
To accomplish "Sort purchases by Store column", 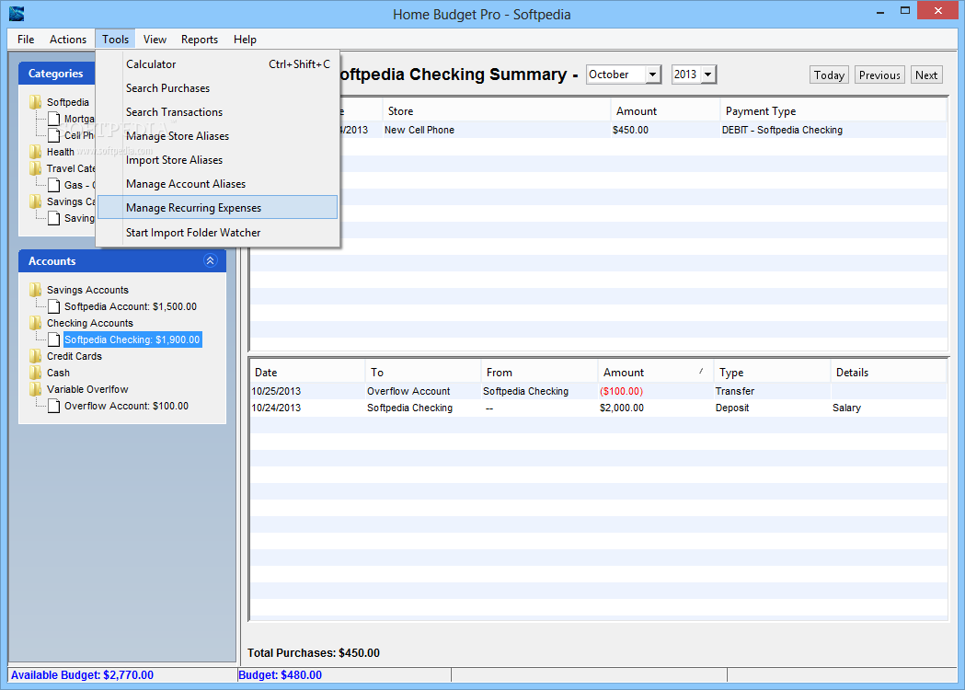I will tap(496, 110).
